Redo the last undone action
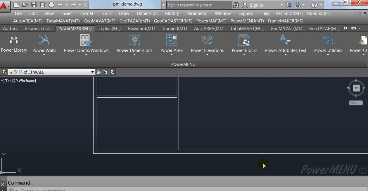The image size is (368, 191). coord(73,5)
